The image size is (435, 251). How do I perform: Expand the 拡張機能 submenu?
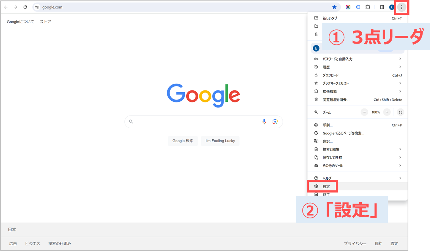(x=358, y=91)
